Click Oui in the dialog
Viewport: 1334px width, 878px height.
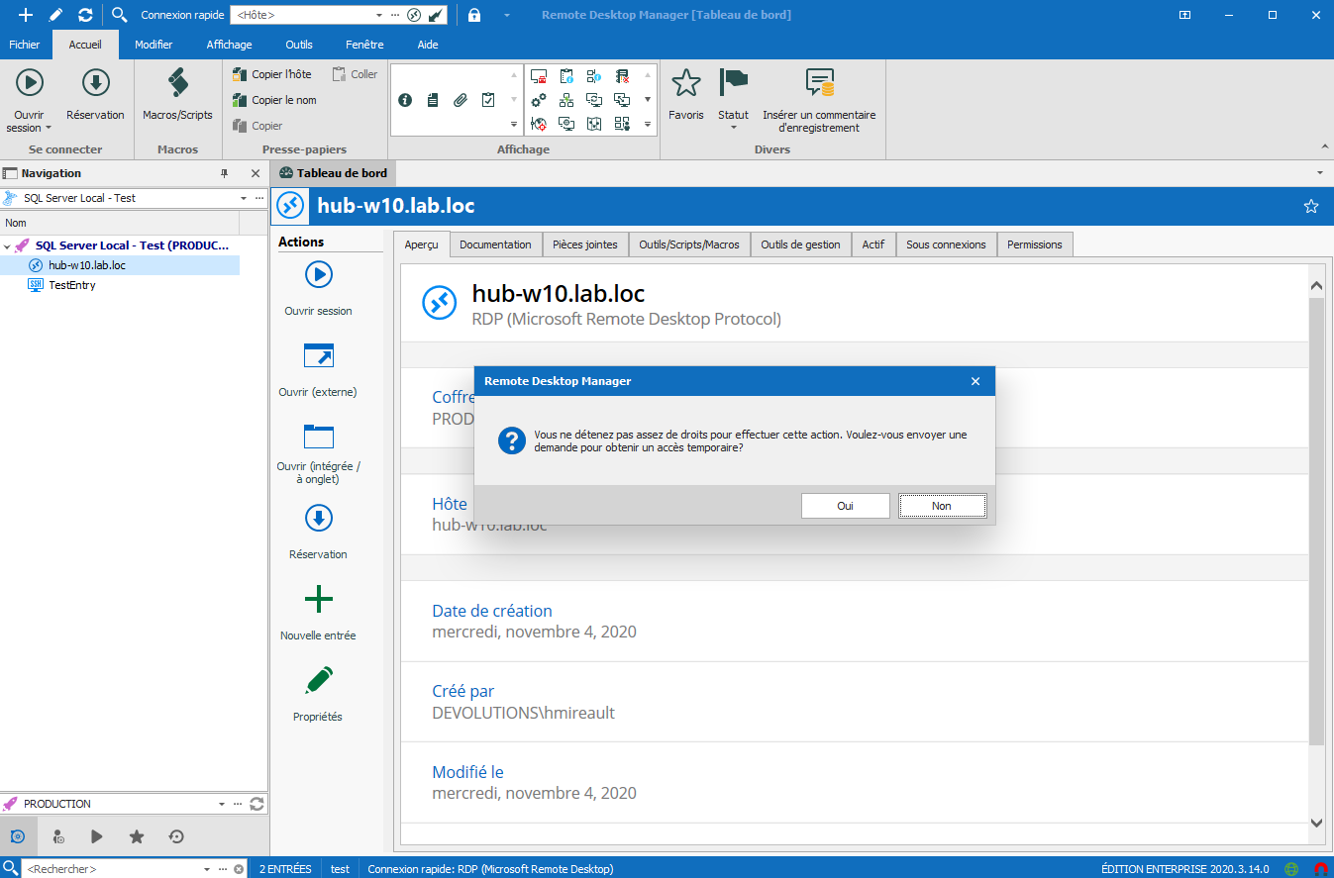(x=845, y=506)
